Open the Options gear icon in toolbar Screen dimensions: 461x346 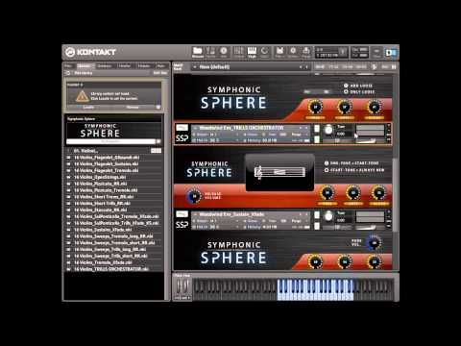(x=293, y=52)
